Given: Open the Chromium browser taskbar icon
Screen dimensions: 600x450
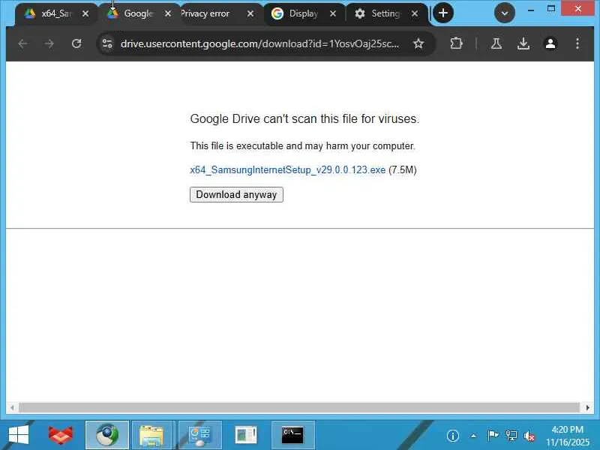Looking at the screenshot, I should (x=107, y=436).
